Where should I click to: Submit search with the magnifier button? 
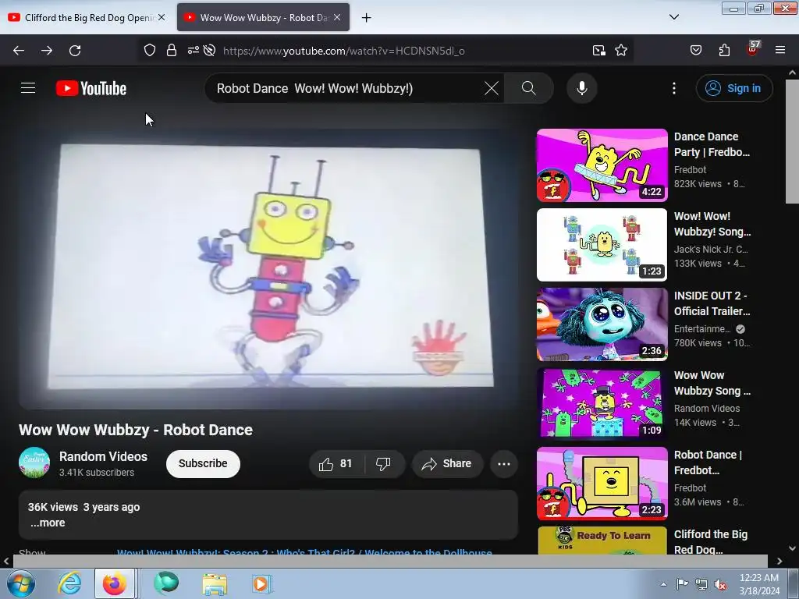[528, 88]
